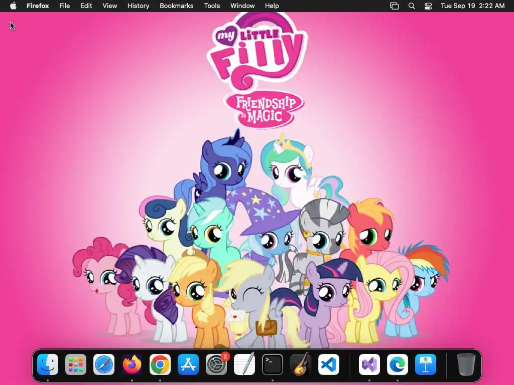This screenshot has height=385, width=514.
Task: Open System Preferences with update badge
Action: click(x=216, y=364)
